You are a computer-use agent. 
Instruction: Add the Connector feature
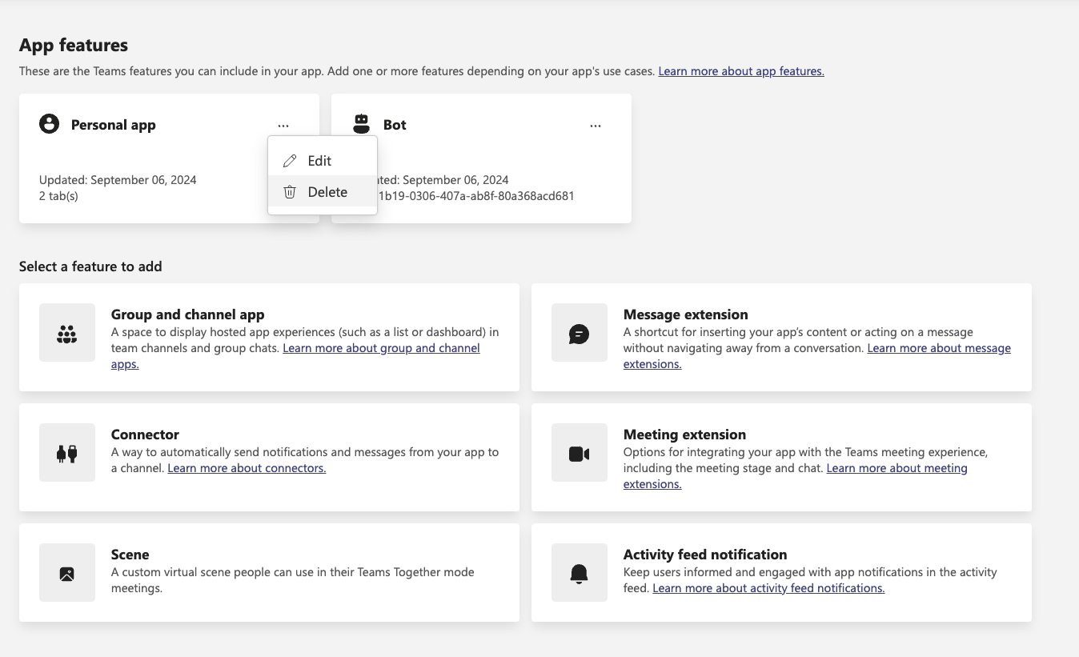click(269, 457)
